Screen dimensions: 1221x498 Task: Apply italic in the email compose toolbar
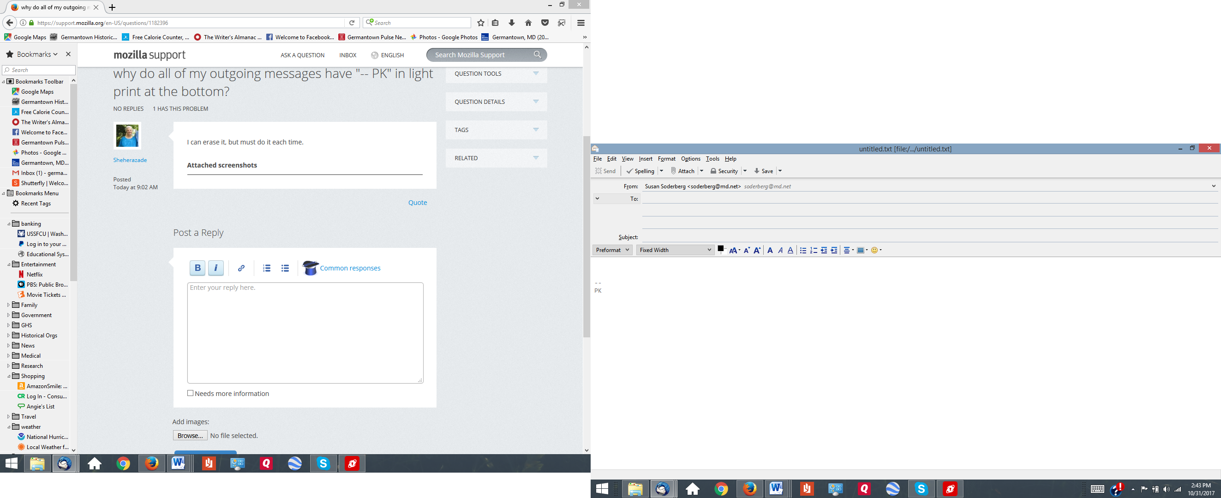tap(780, 251)
